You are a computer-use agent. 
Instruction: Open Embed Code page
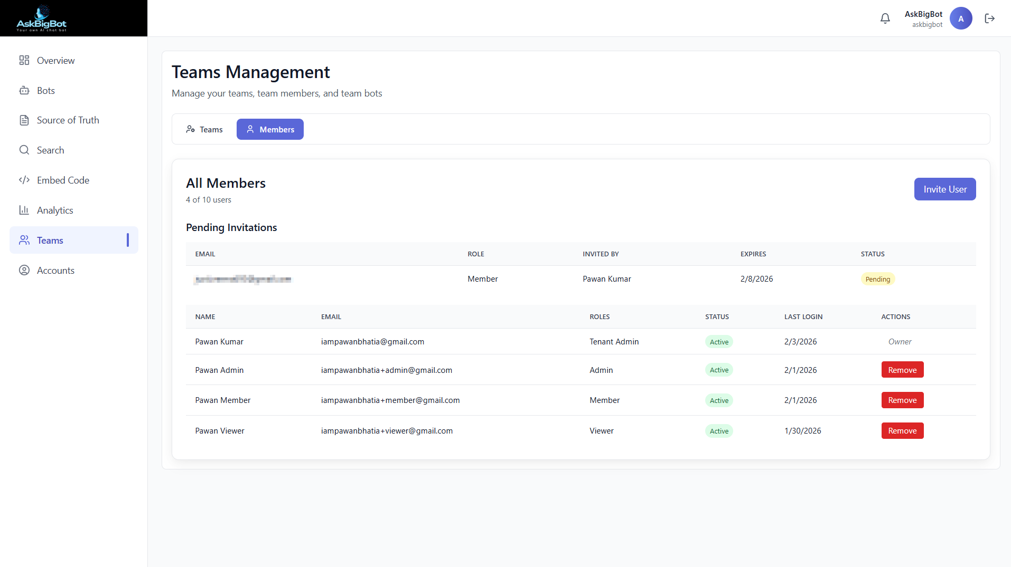[74, 180]
